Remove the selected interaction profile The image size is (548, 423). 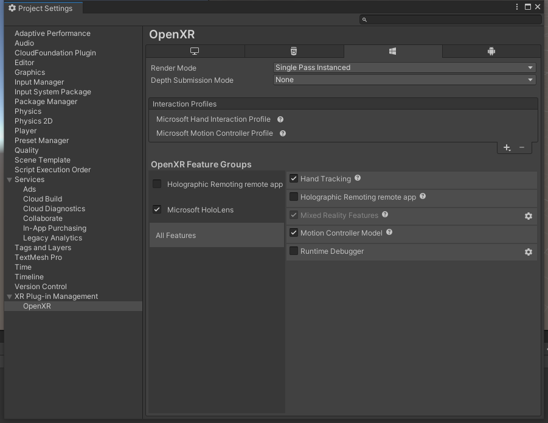(x=522, y=147)
